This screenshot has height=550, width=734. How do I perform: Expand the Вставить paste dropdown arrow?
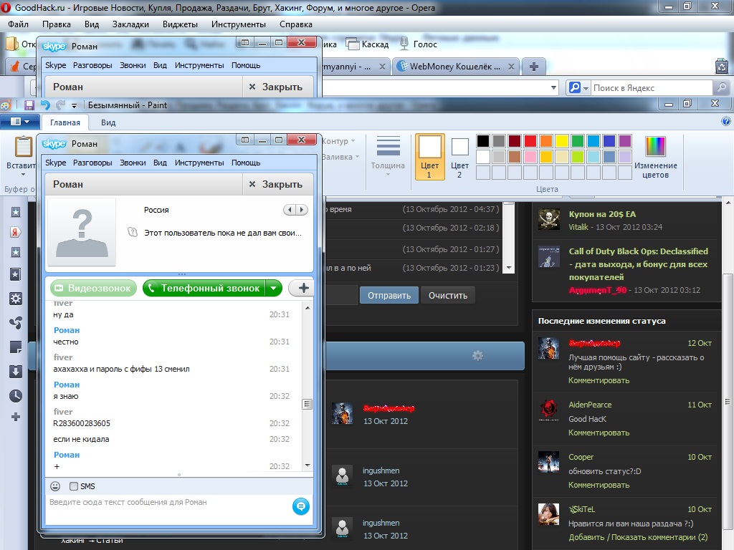(x=22, y=175)
